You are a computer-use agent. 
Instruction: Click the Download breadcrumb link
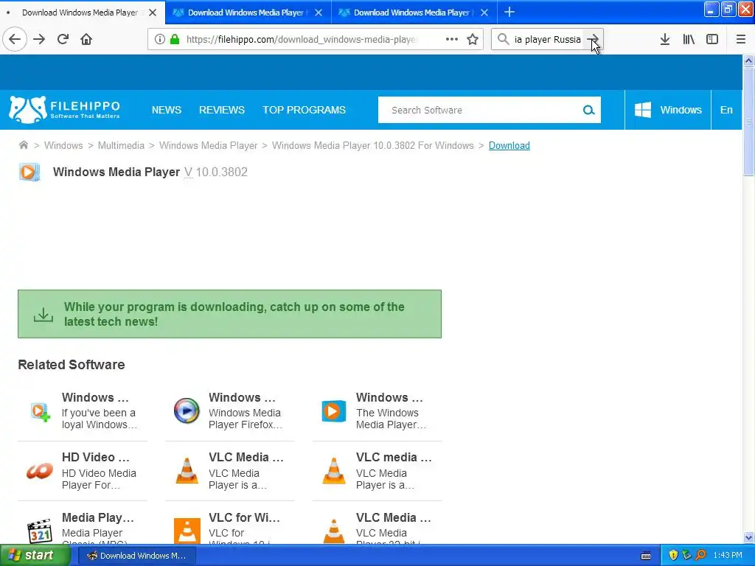point(509,145)
